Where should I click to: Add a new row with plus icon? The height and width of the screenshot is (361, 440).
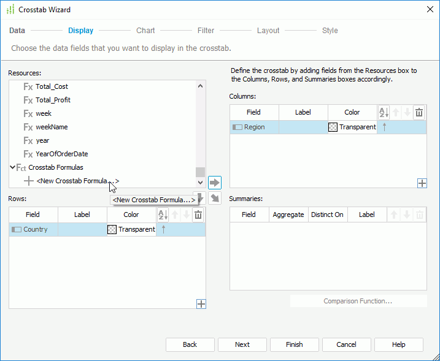(201, 304)
